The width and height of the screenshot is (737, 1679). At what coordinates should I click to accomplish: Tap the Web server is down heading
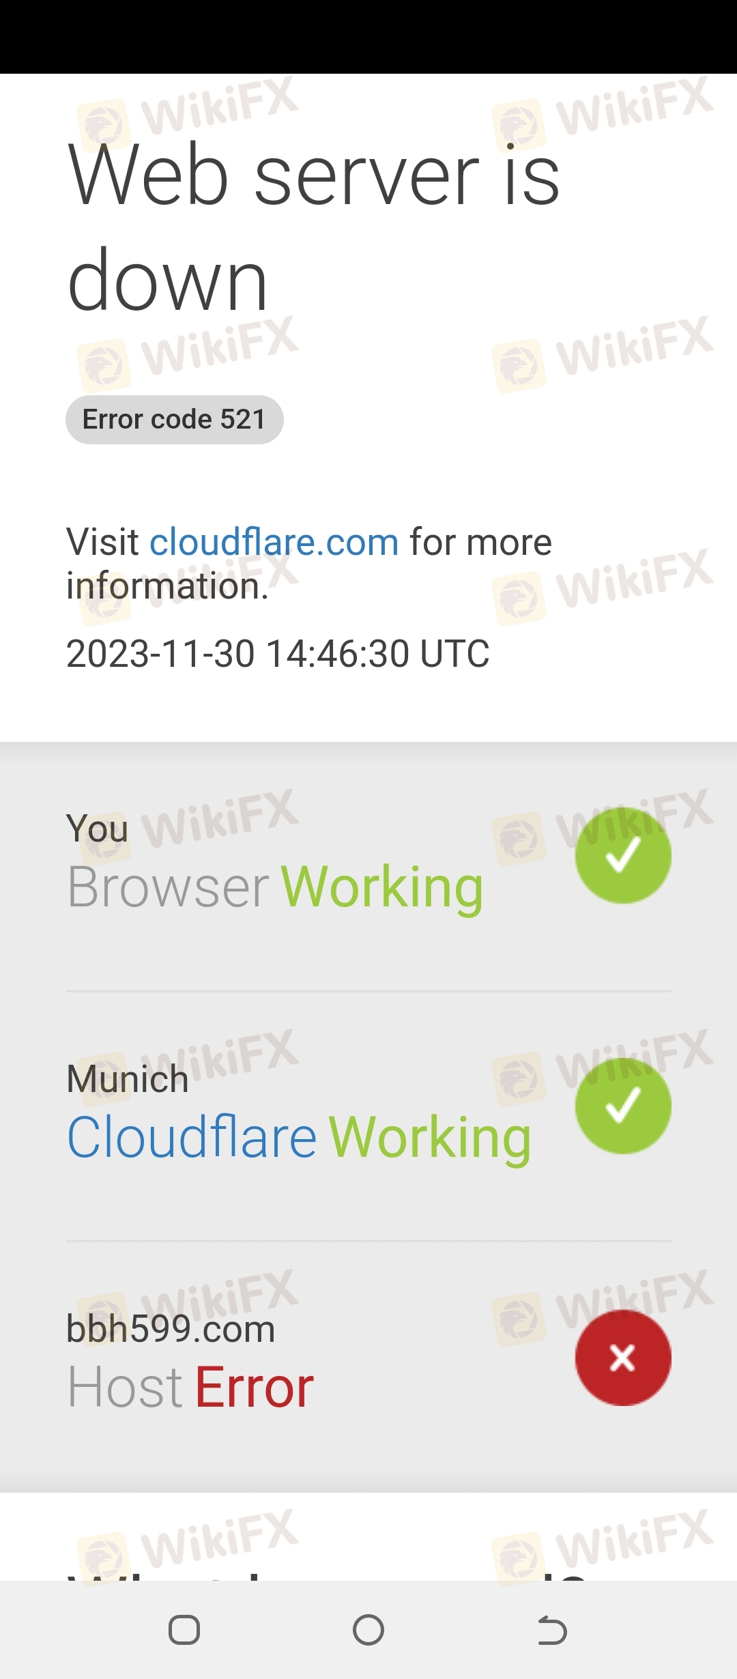tap(314, 227)
